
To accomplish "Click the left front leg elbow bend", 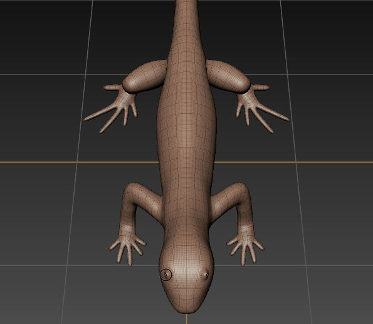I will tap(130, 189).
